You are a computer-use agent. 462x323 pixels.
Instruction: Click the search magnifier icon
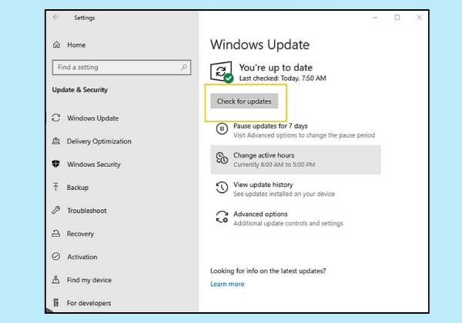point(184,67)
